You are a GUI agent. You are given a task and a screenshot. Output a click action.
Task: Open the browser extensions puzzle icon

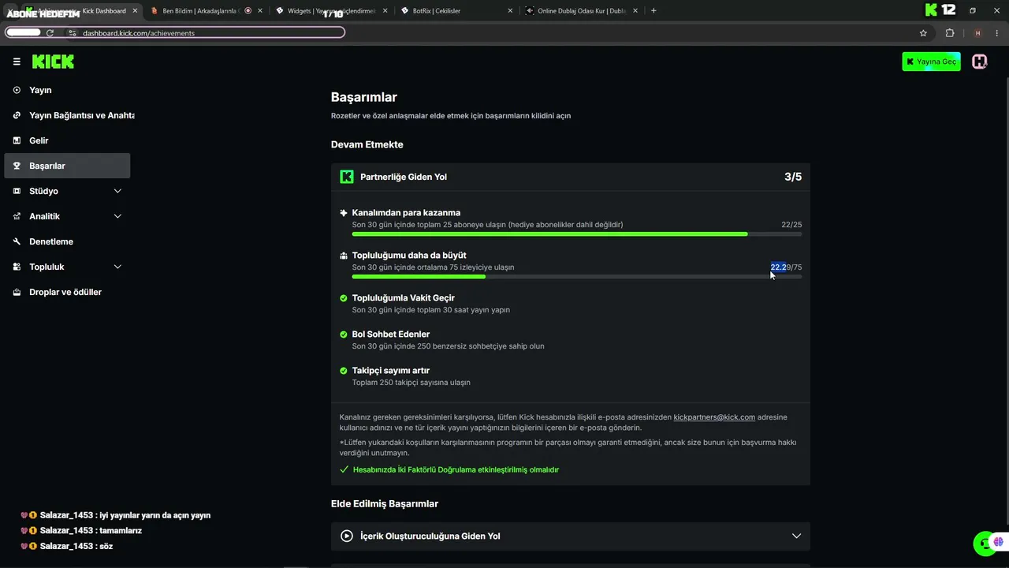[949, 33]
